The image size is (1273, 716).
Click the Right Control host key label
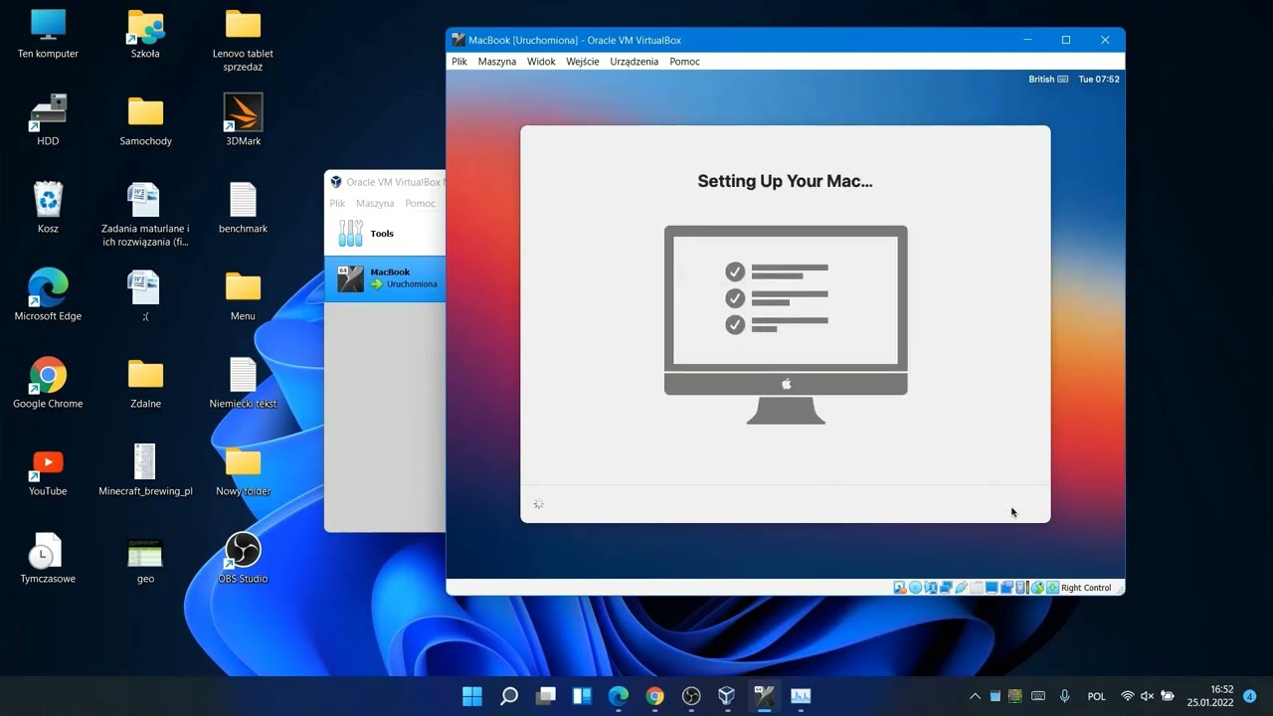pyautogui.click(x=1086, y=588)
